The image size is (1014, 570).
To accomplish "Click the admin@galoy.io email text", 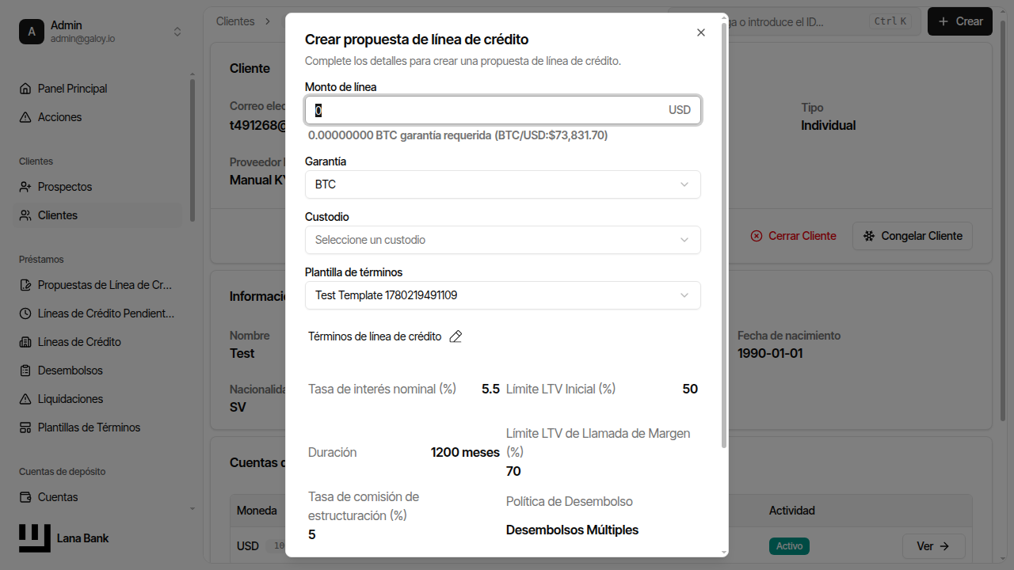I will tap(83, 38).
